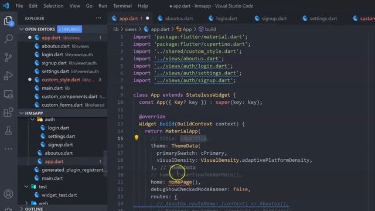375x211 pixels.
Task: Open the Extensions view
Action: pyautogui.click(x=8, y=112)
